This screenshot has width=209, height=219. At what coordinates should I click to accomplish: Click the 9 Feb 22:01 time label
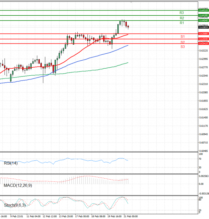click(17, 216)
